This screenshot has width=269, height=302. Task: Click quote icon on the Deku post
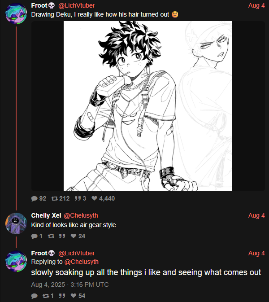(80, 198)
